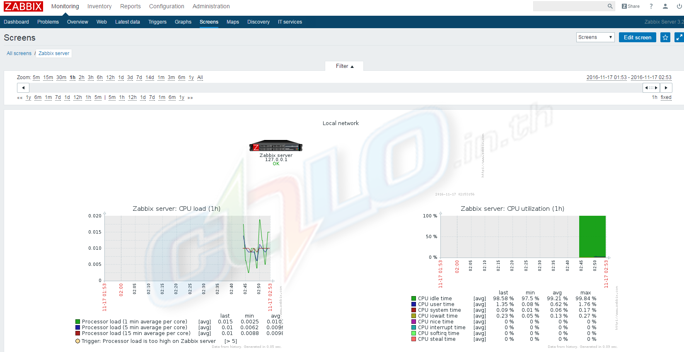
Task: Open the Monitoring menu
Action: tap(65, 6)
